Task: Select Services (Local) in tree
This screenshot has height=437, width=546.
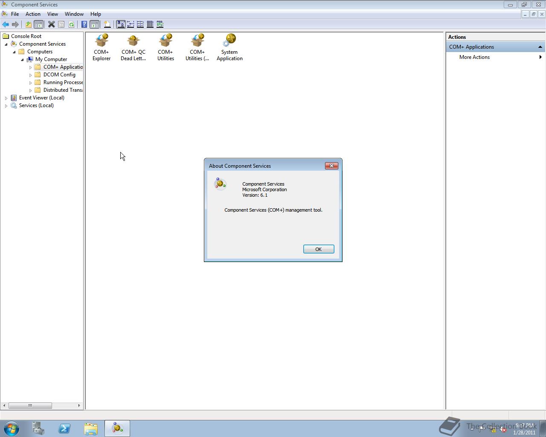Action: point(36,105)
